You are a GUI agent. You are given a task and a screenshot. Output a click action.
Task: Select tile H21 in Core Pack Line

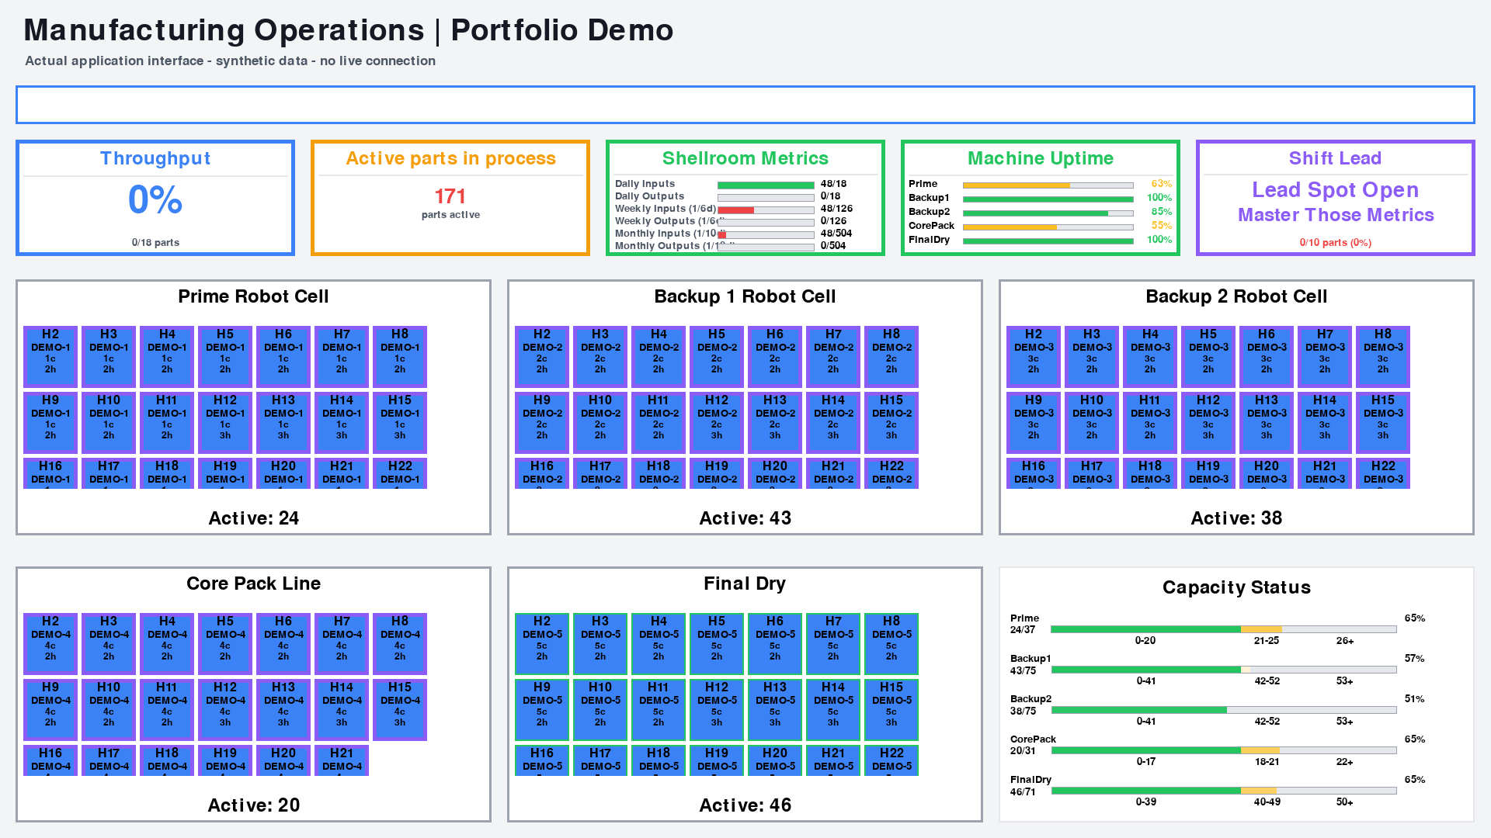point(342,760)
